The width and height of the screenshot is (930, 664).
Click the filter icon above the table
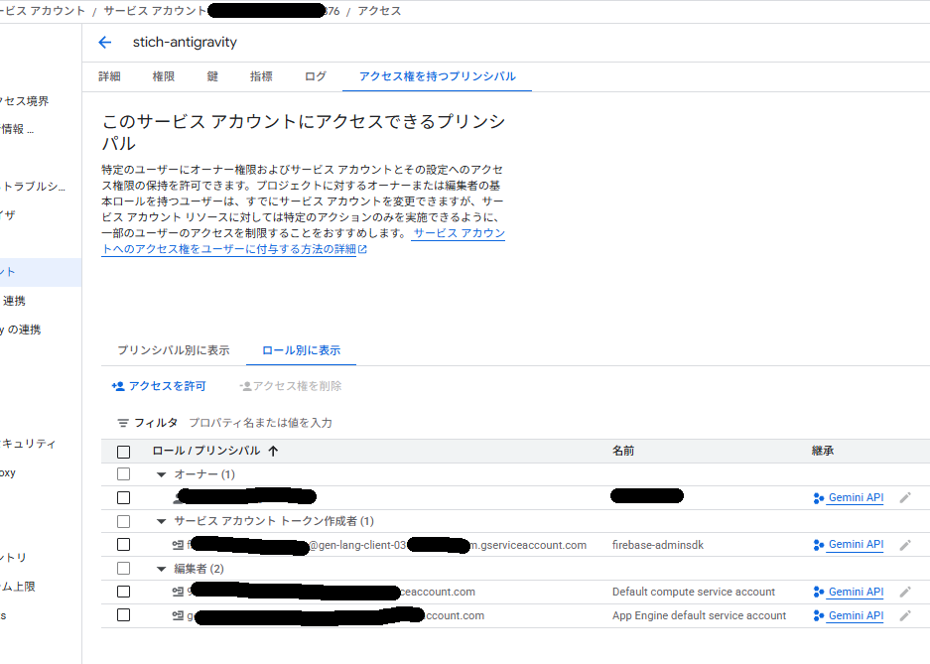point(123,423)
